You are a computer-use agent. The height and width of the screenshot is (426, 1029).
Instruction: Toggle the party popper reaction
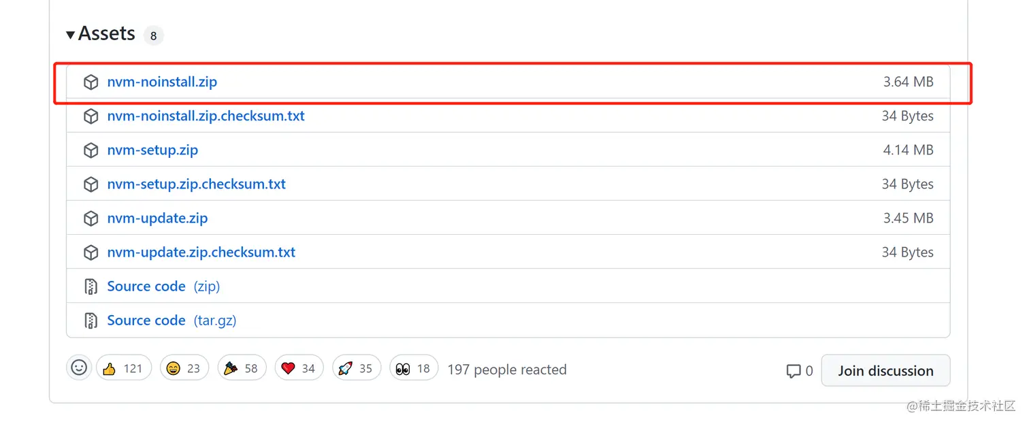tap(242, 367)
